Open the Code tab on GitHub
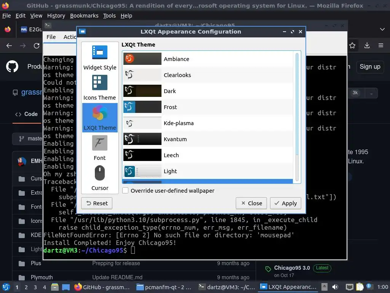 click(26, 114)
